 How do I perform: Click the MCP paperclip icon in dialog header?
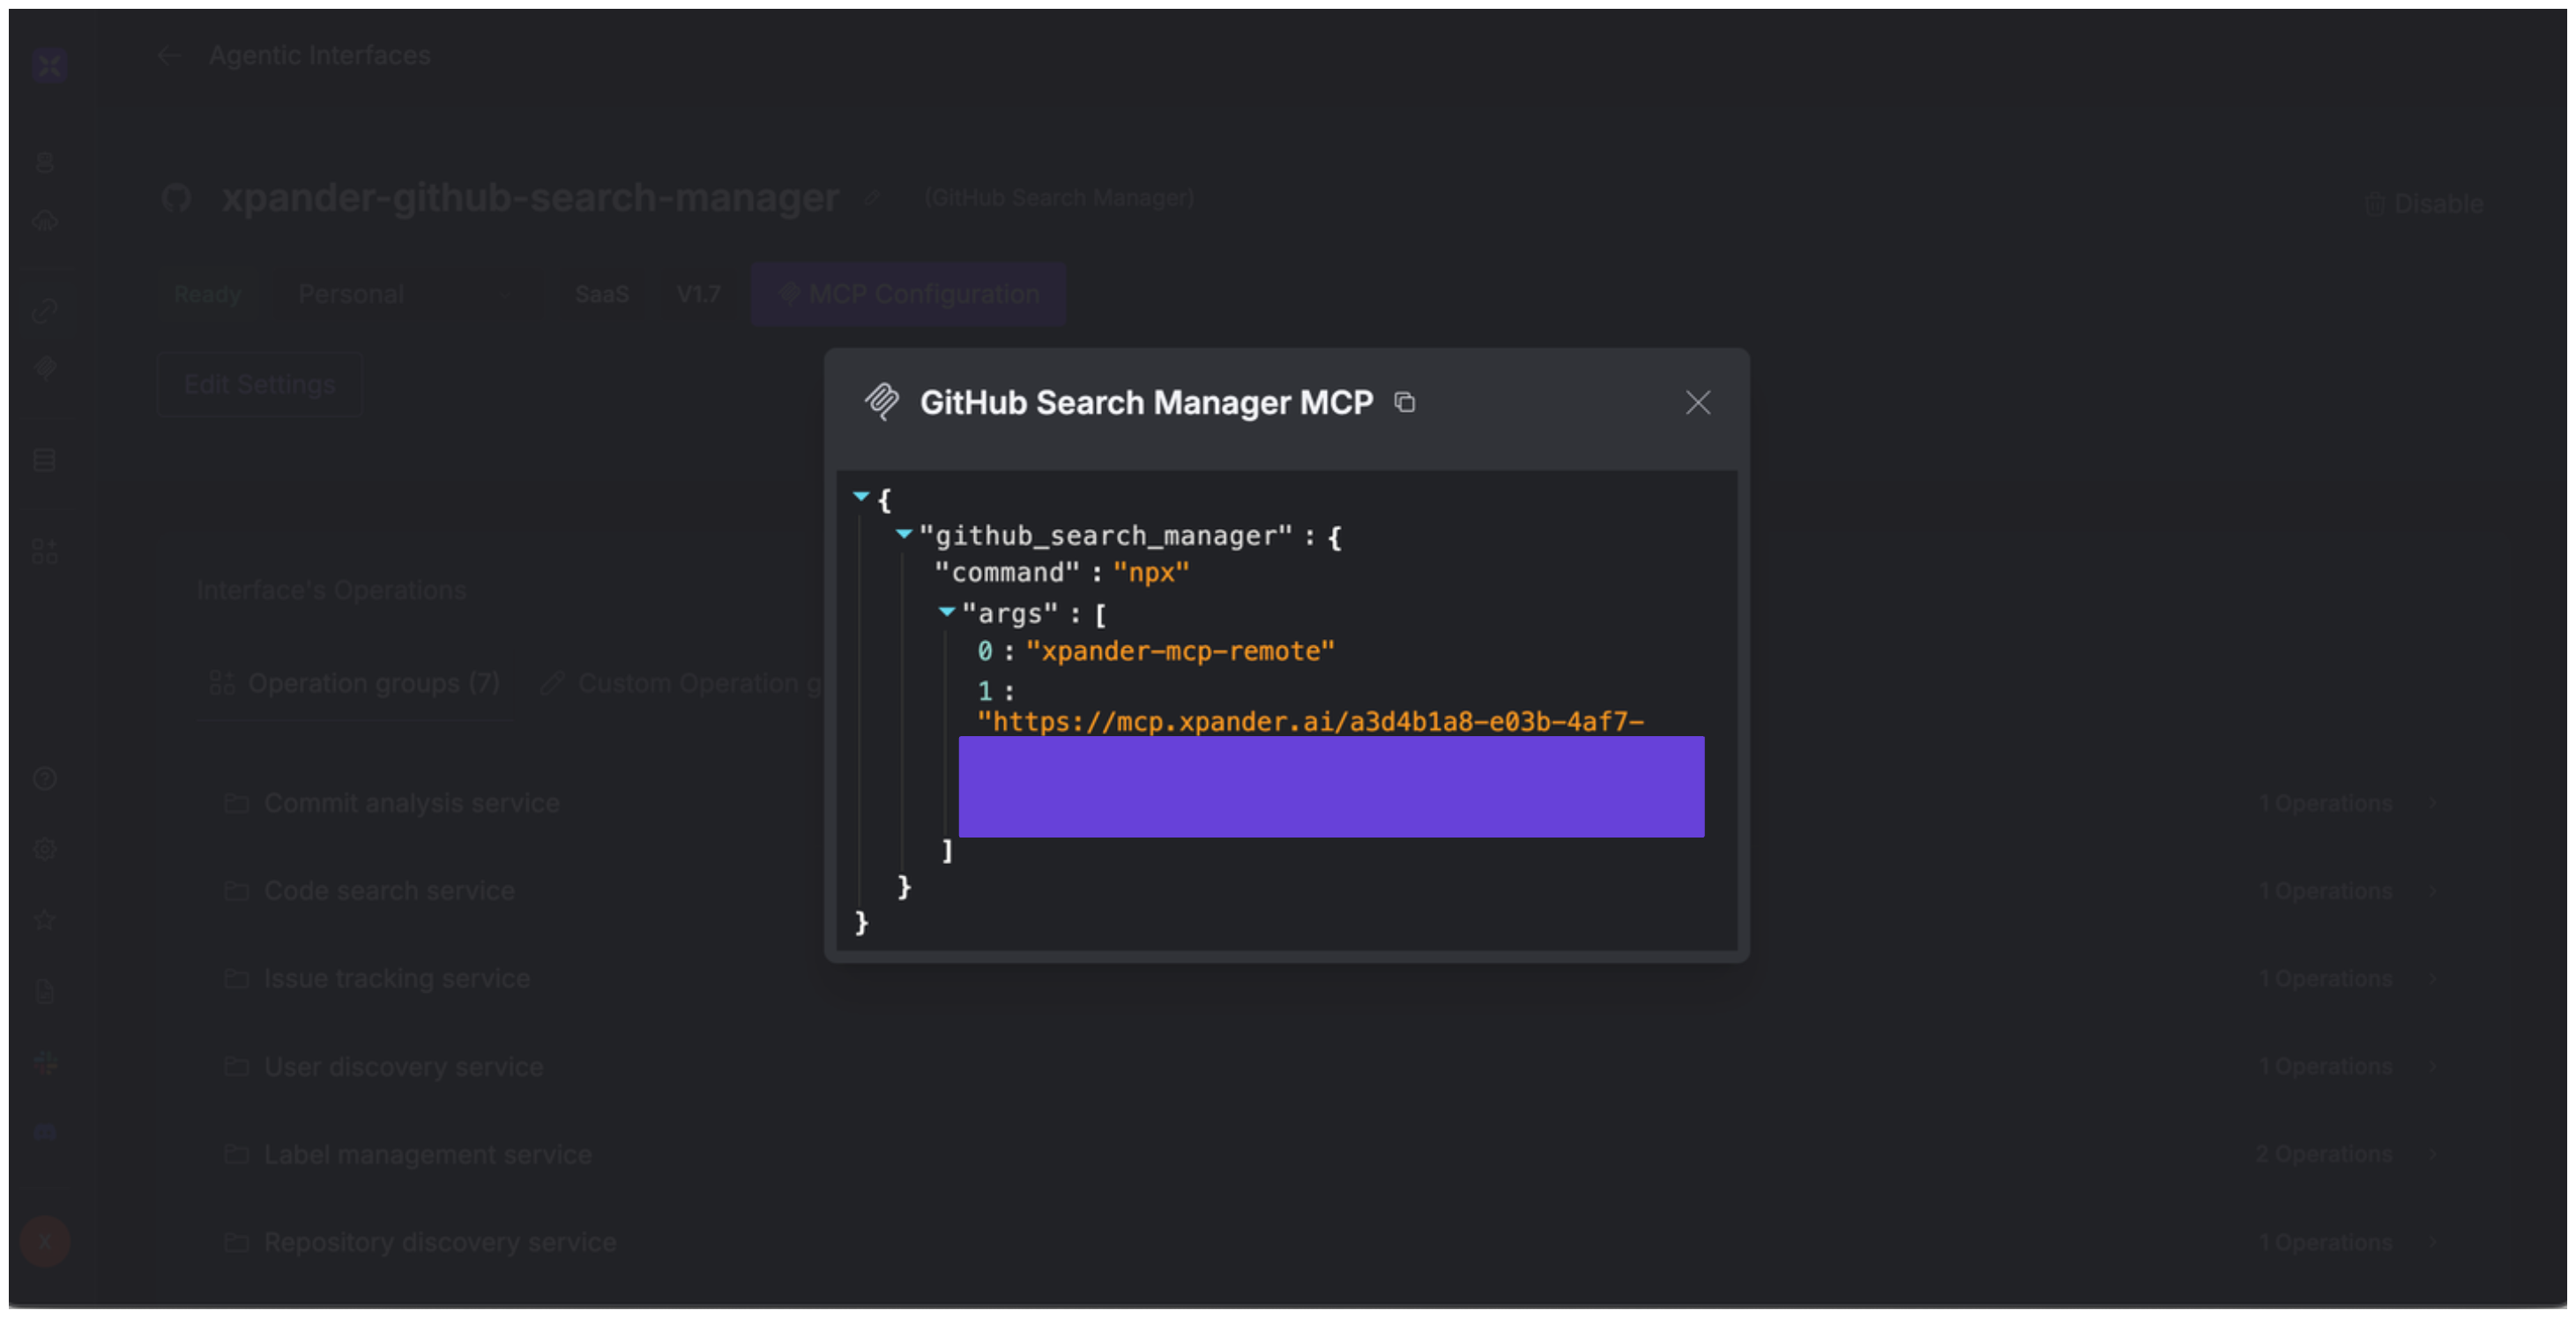882,402
